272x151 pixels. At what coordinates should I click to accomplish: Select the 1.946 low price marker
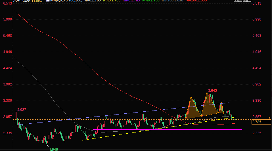coord(53,149)
